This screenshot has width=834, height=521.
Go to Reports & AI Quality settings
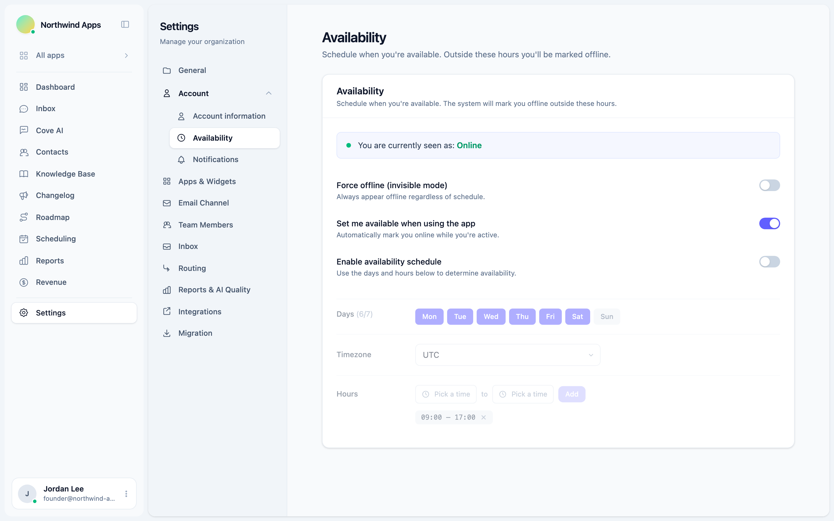coord(217,290)
